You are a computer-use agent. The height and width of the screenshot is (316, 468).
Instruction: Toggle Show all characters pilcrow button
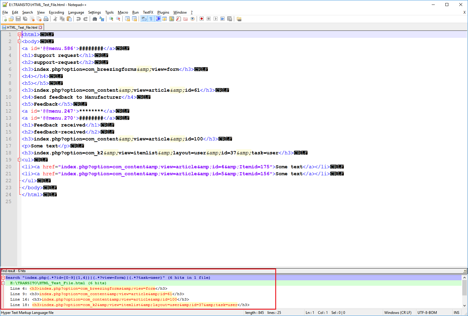click(151, 19)
